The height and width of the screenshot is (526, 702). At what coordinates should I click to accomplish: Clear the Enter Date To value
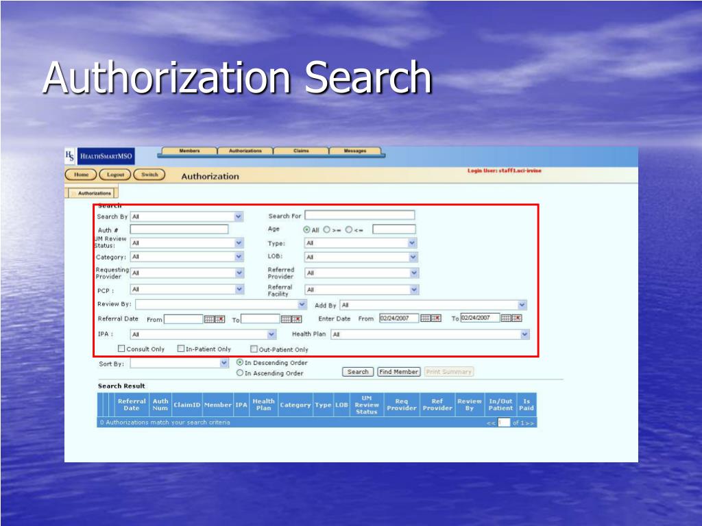[517, 318]
